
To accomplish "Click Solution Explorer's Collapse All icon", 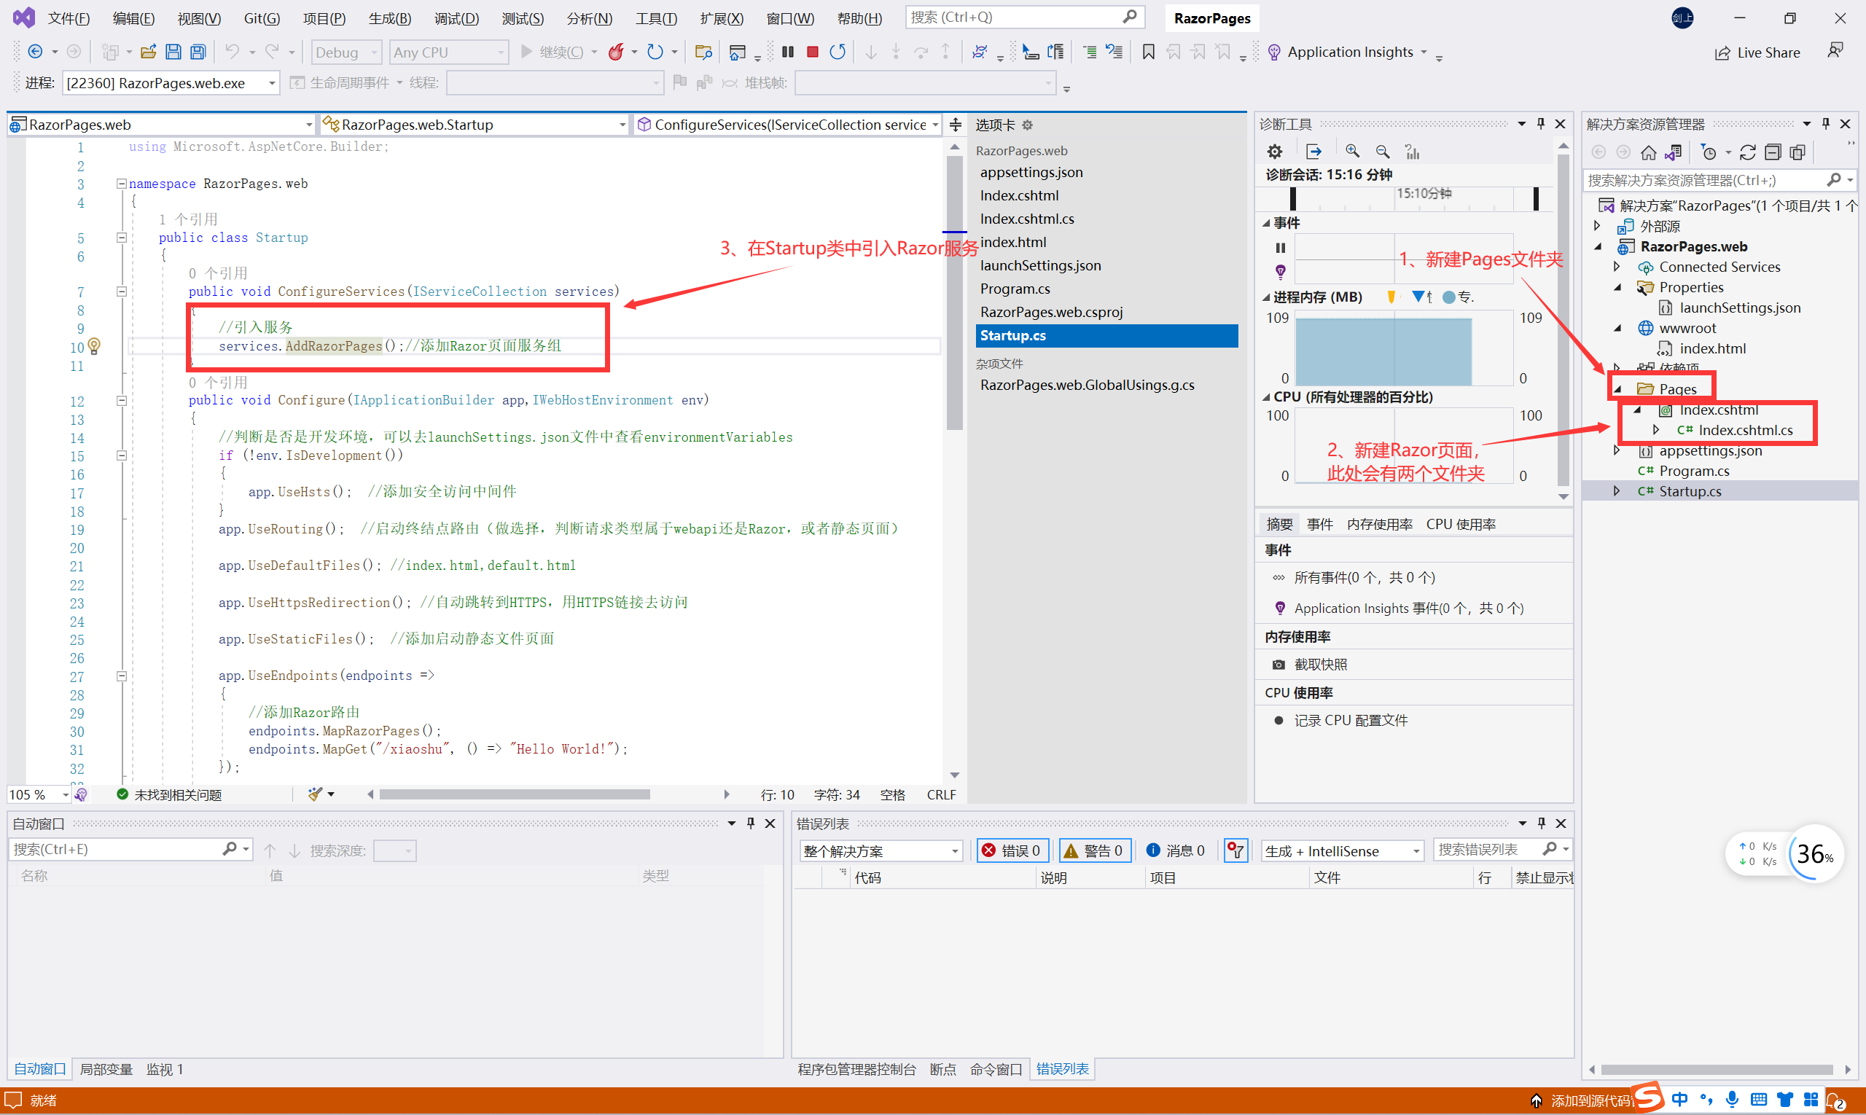I will [1773, 152].
